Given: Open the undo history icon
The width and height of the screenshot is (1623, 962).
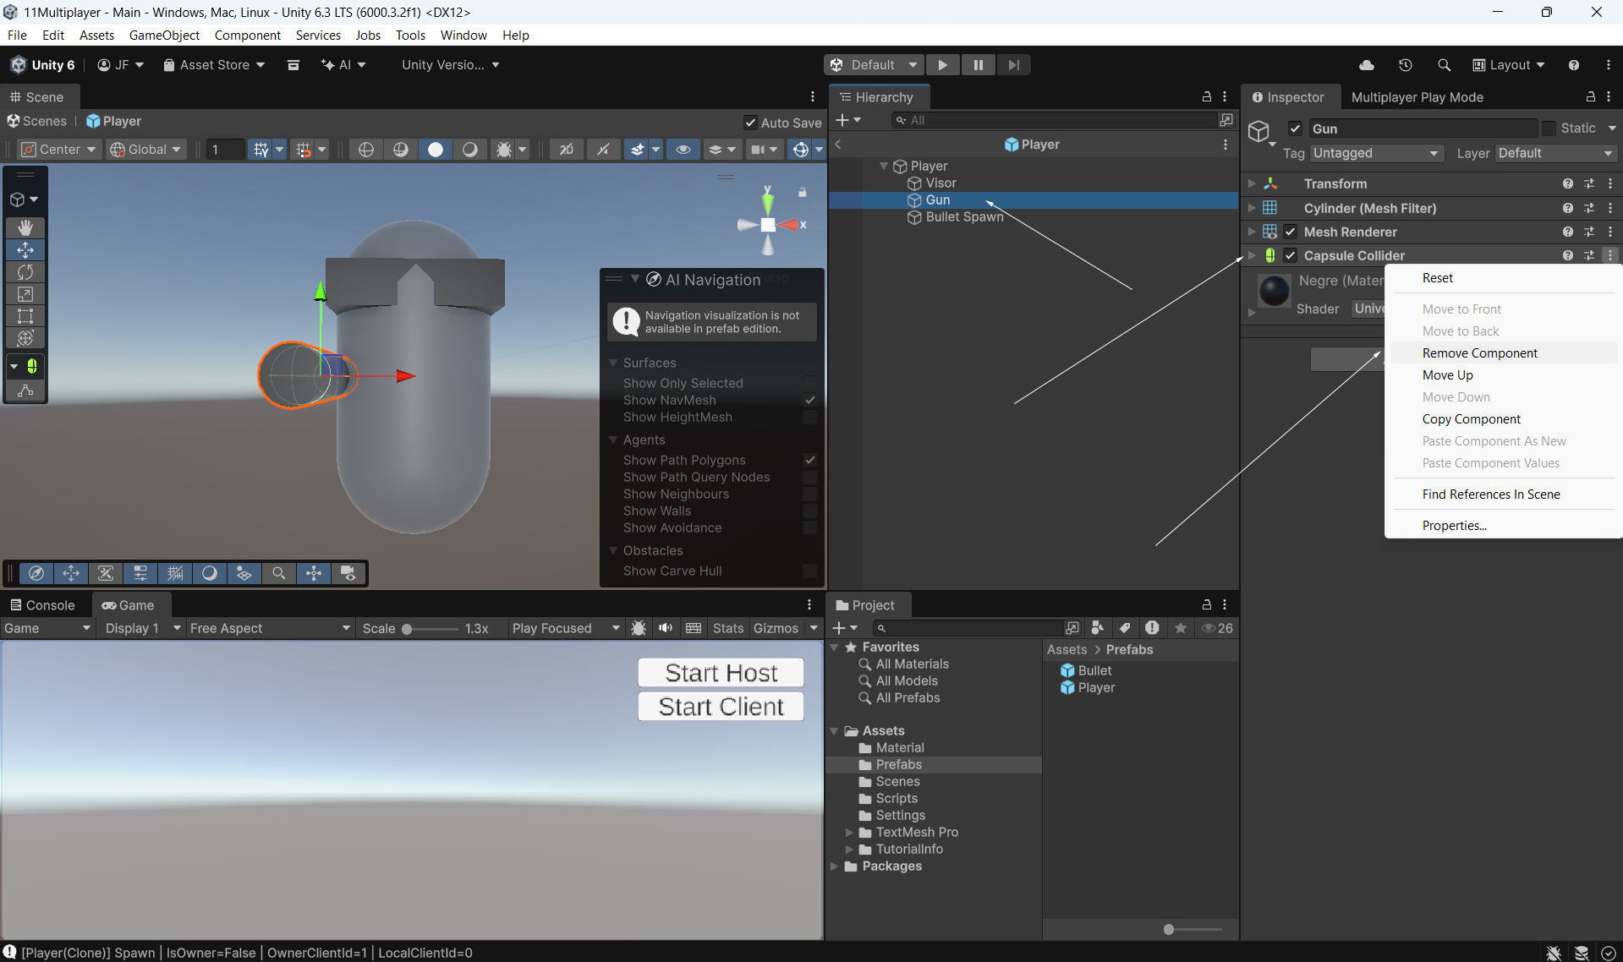Looking at the screenshot, I should click(x=1405, y=65).
